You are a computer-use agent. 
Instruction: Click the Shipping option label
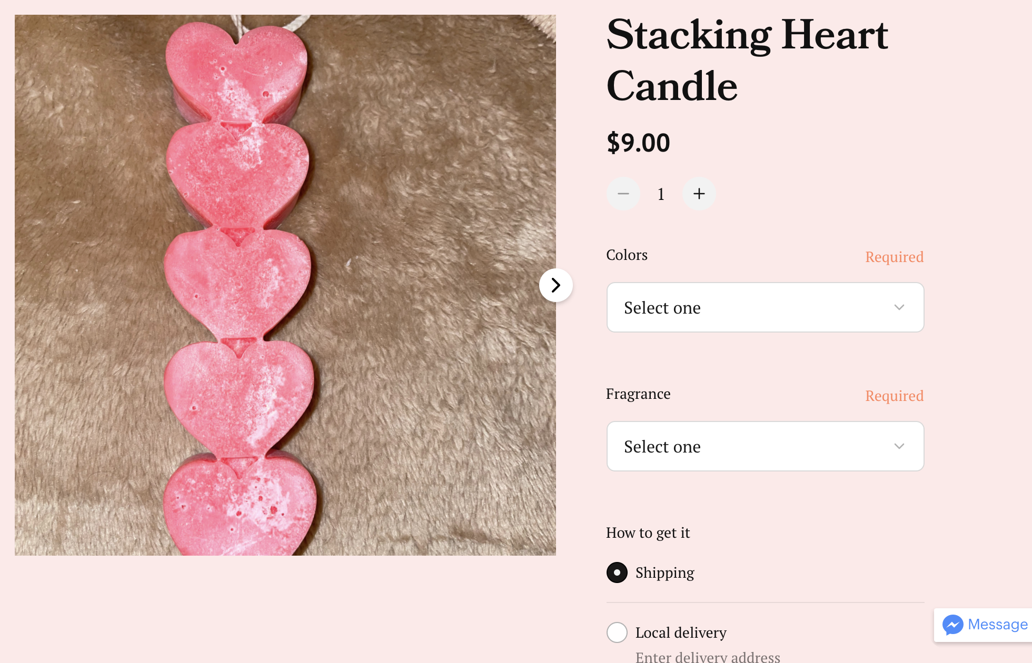pyautogui.click(x=664, y=572)
